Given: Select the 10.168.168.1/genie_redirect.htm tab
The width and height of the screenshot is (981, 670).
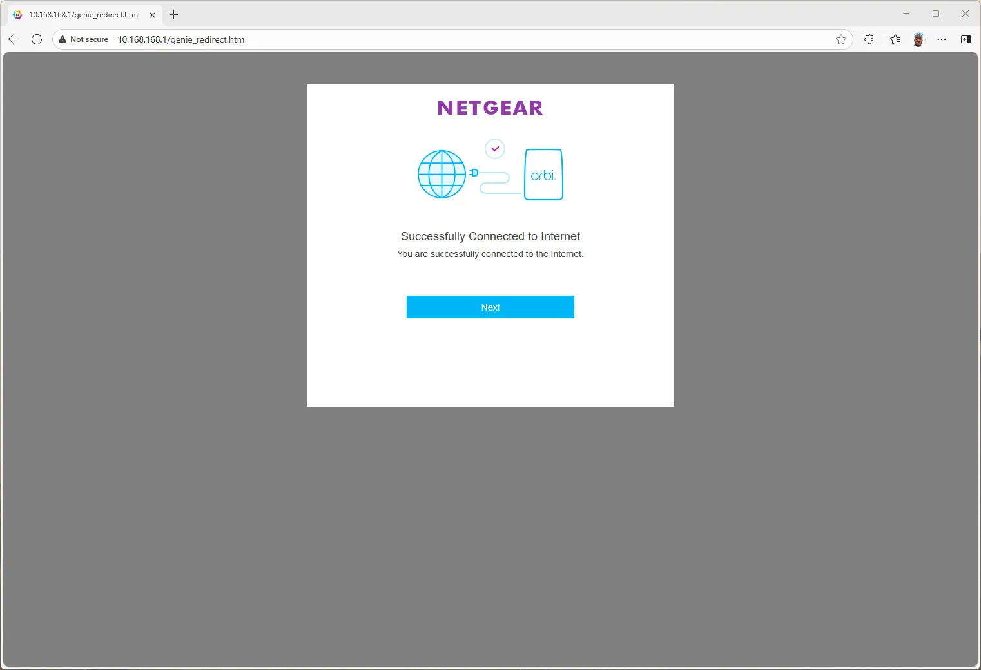Looking at the screenshot, I should (x=84, y=15).
